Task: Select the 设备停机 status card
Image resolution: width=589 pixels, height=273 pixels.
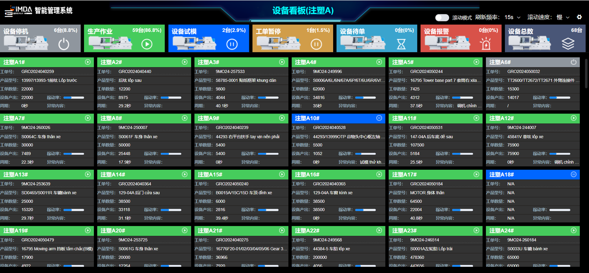Action: [40, 38]
